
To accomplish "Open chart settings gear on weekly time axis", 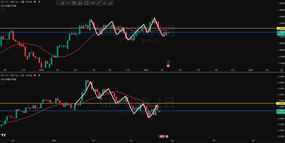I will [x=282, y=70].
